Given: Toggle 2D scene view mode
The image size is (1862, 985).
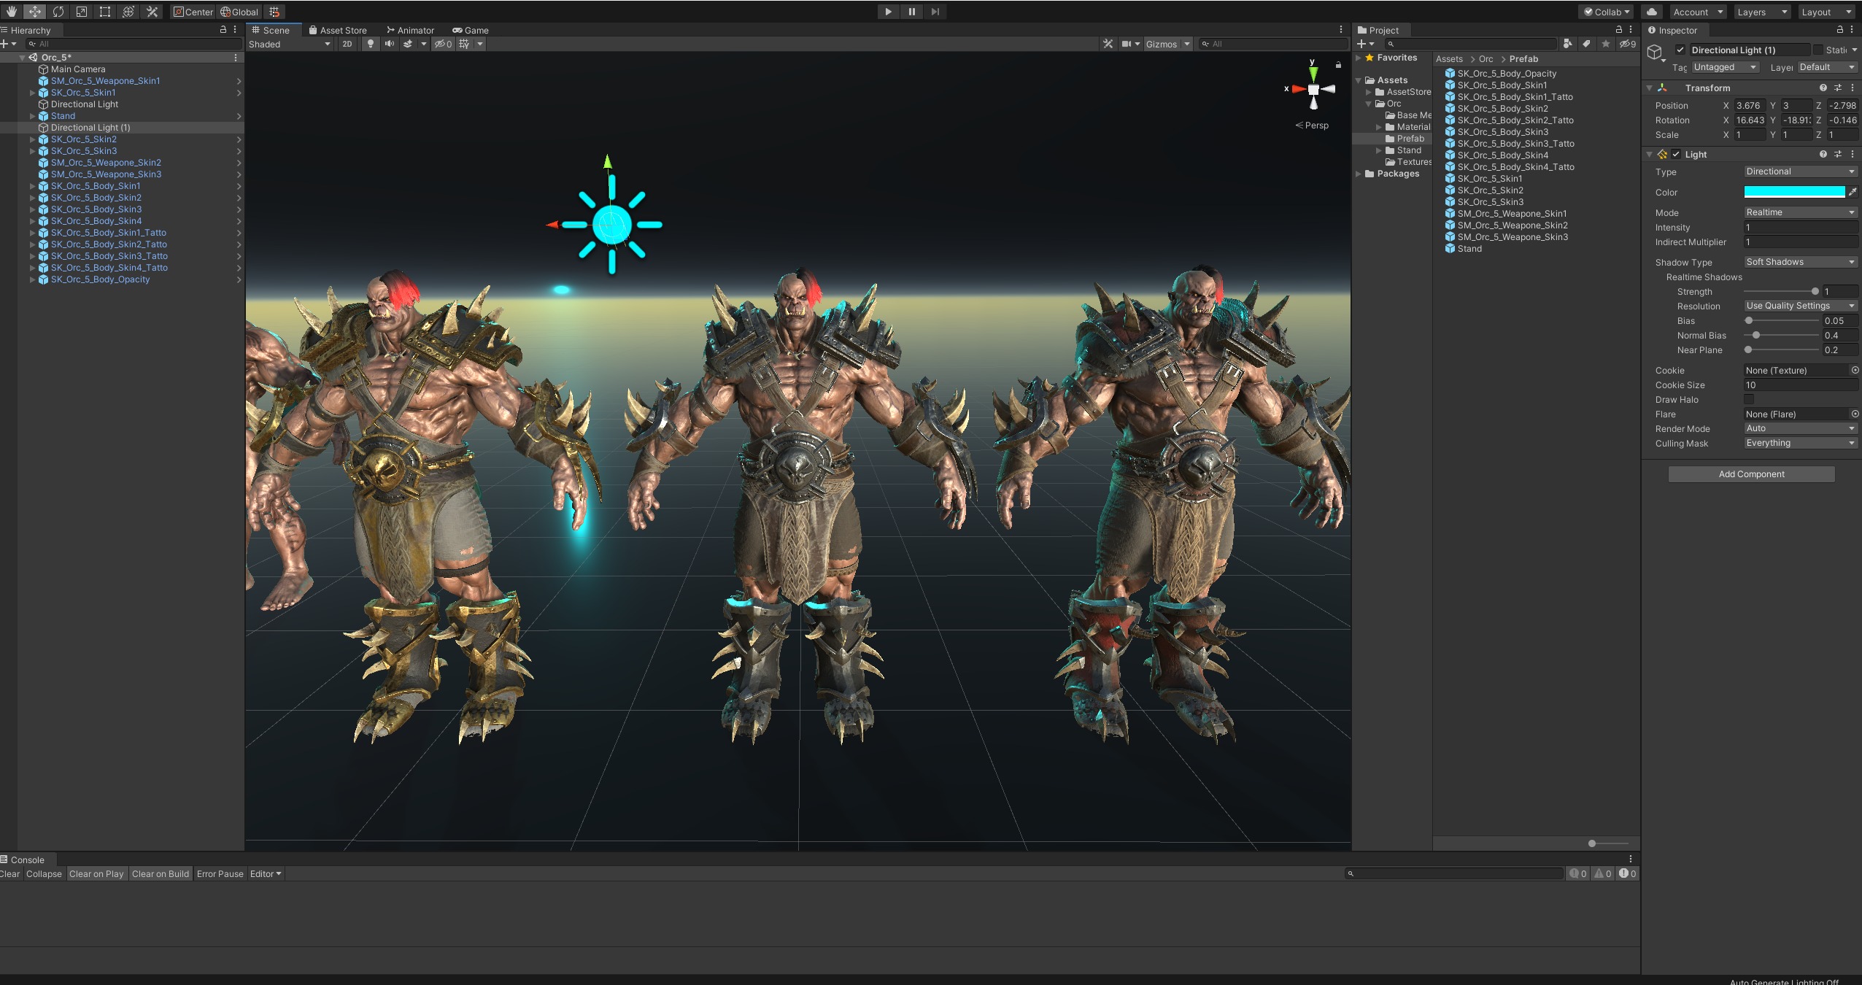Looking at the screenshot, I should 347,44.
